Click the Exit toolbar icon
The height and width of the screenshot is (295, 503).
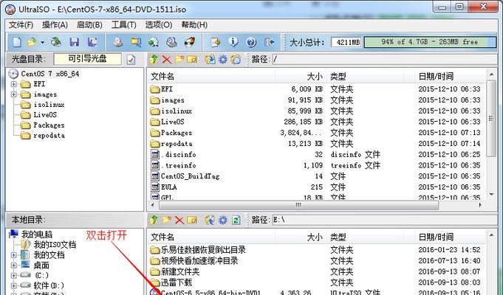(x=270, y=42)
